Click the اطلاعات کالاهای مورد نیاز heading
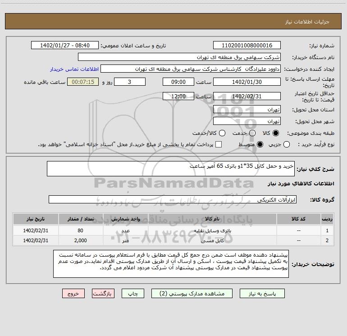The height and width of the screenshot is (336, 347). point(301,184)
